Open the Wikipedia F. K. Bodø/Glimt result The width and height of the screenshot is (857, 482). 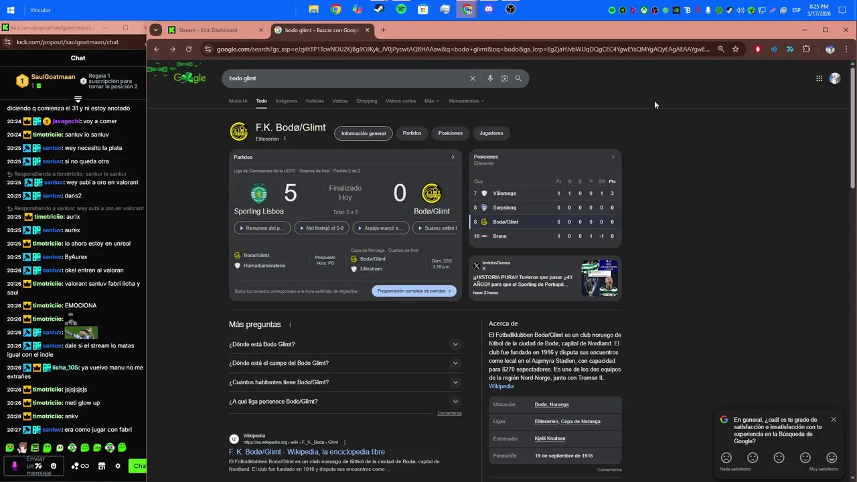click(307, 452)
